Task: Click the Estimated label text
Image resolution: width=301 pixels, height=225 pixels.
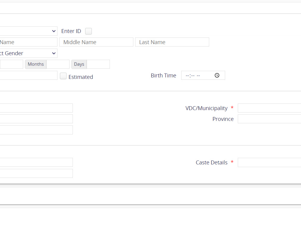Action: click(x=81, y=77)
